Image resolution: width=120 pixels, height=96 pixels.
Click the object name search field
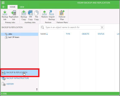pyautogui.click(x=72, y=27)
